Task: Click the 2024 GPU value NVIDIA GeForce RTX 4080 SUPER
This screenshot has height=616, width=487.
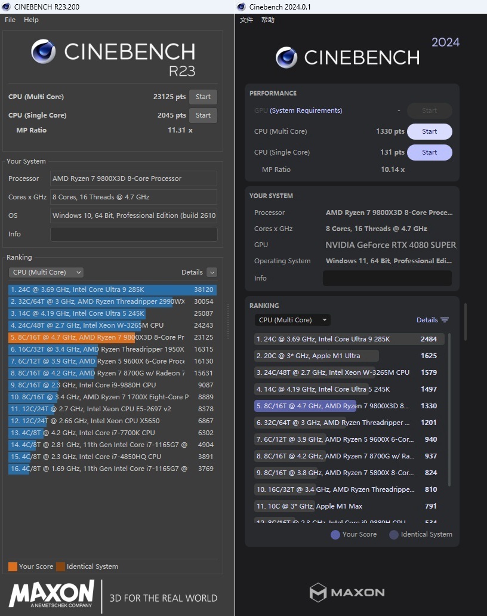Action: pyautogui.click(x=391, y=245)
